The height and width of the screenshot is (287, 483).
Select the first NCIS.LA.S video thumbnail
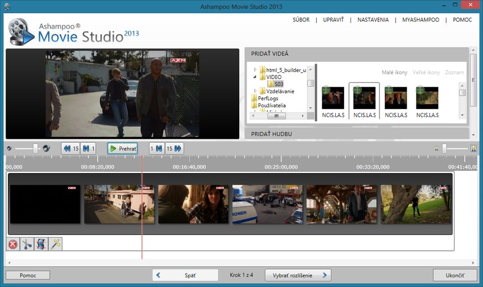(333, 98)
